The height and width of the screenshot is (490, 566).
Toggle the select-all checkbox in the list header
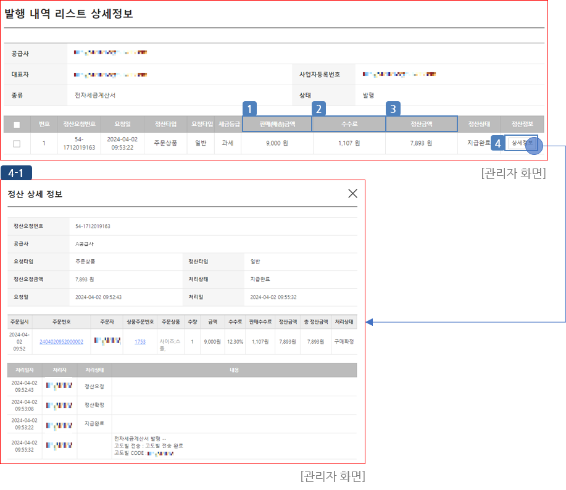[x=17, y=125]
